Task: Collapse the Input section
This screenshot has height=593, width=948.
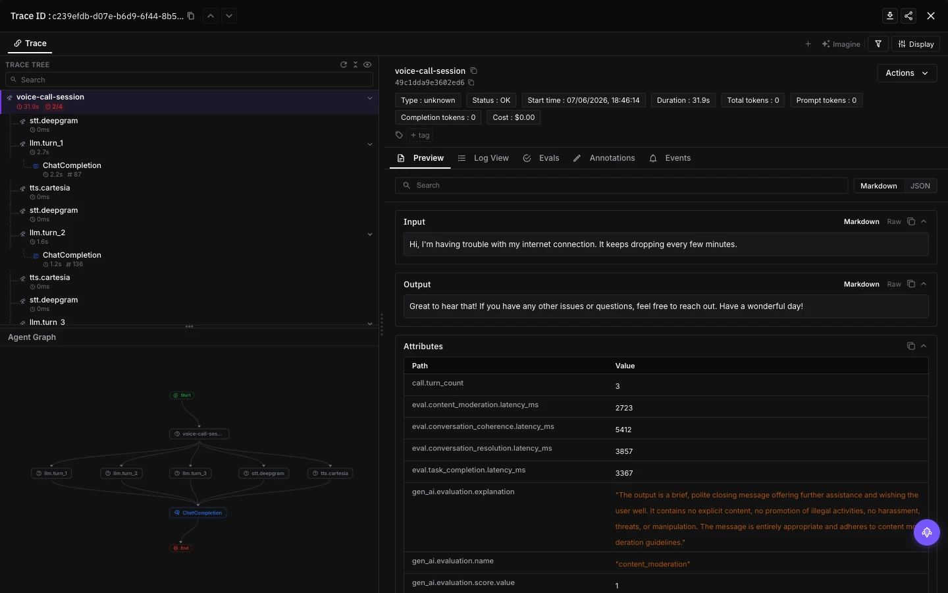Action: coord(924,222)
